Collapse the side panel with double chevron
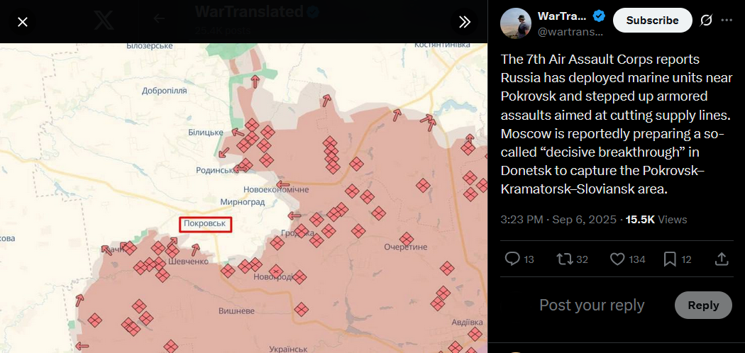The image size is (745, 353). [x=465, y=22]
